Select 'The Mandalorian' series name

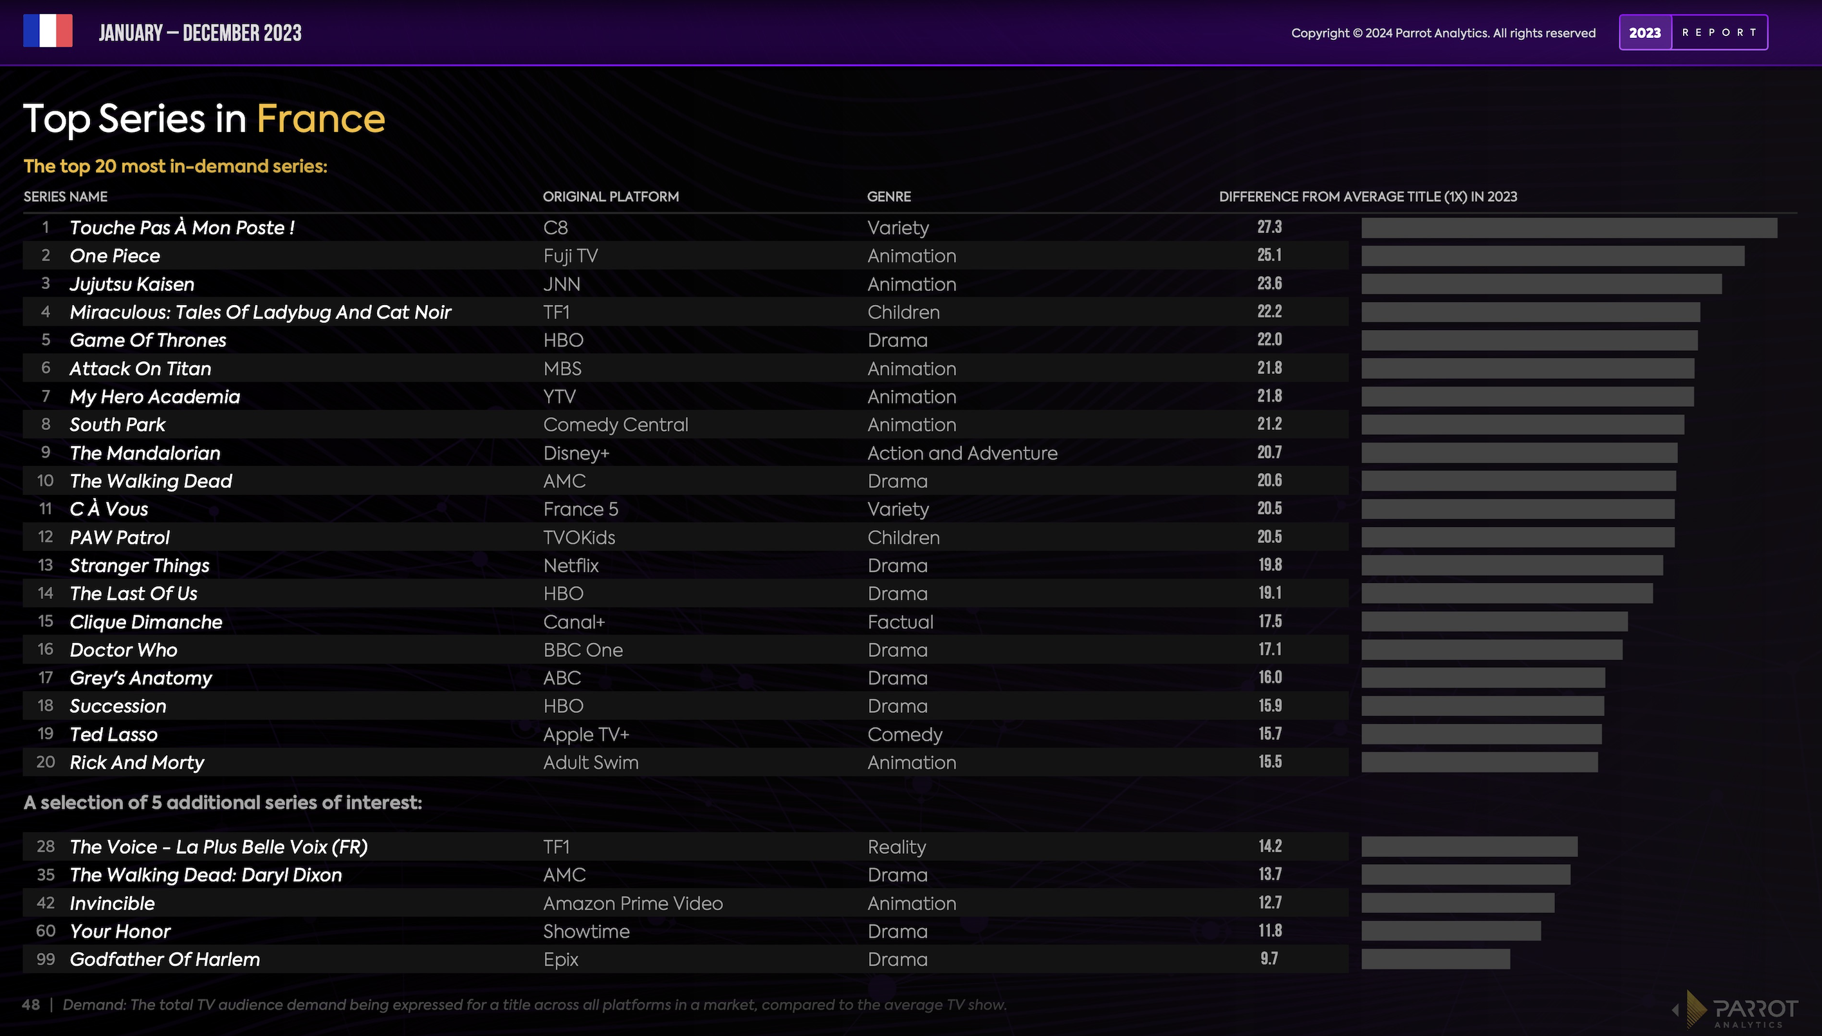[x=145, y=452]
